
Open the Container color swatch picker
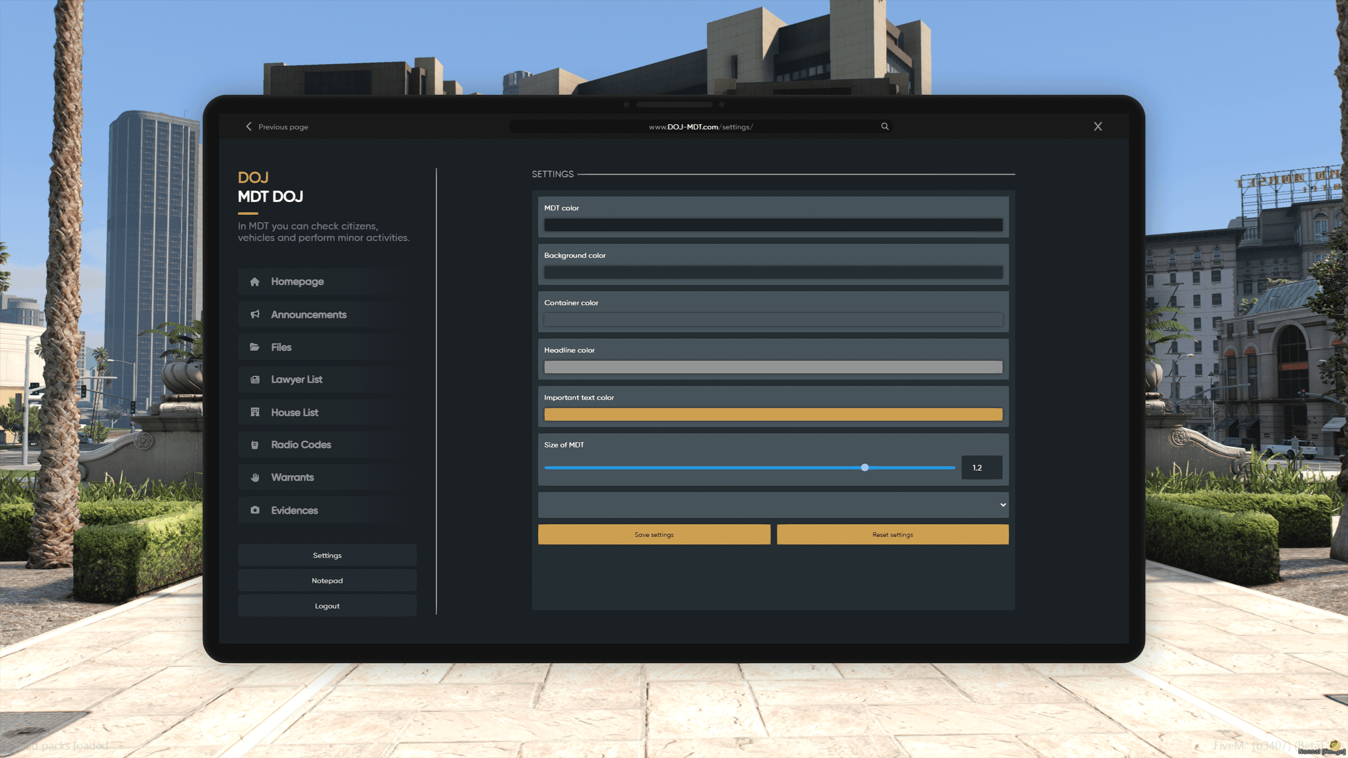pos(773,320)
